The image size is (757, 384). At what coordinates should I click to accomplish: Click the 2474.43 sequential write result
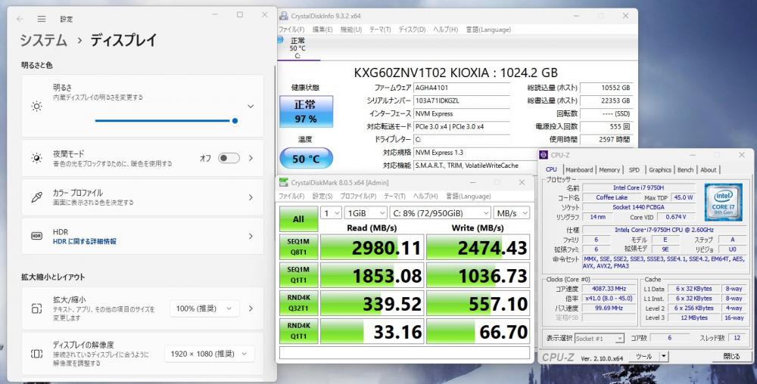tap(478, 247)
